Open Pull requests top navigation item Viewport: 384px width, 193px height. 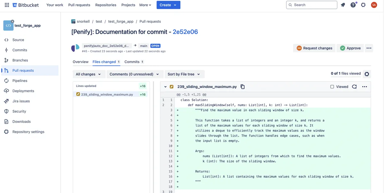[x=79, y=5]
